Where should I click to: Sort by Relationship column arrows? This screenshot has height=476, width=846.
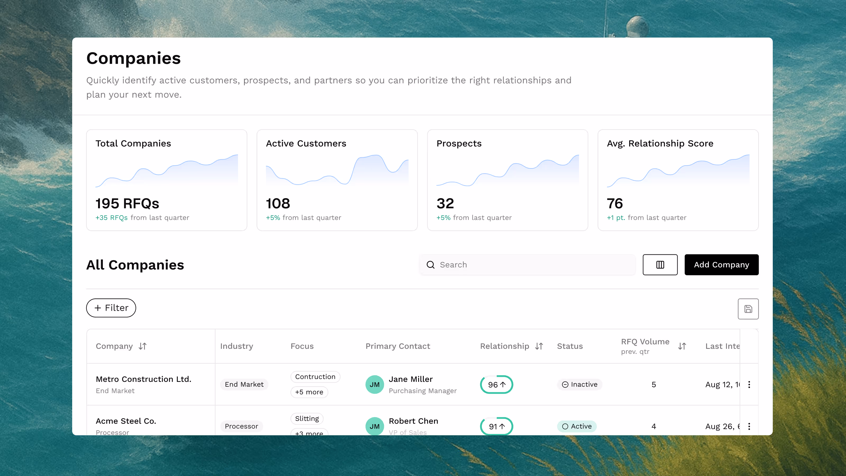[x=539, y=346]
